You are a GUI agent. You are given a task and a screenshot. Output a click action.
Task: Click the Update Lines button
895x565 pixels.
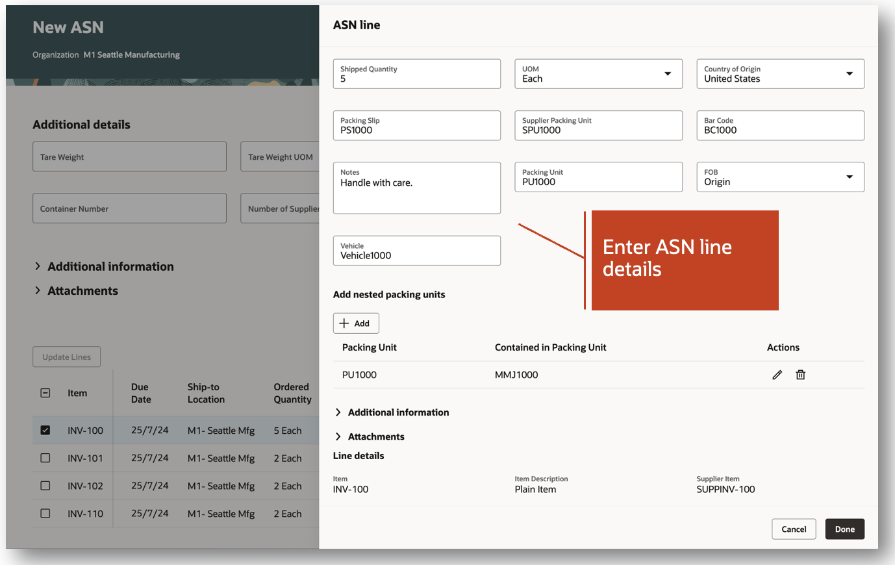pyautogui.click(x=67, y=357)
